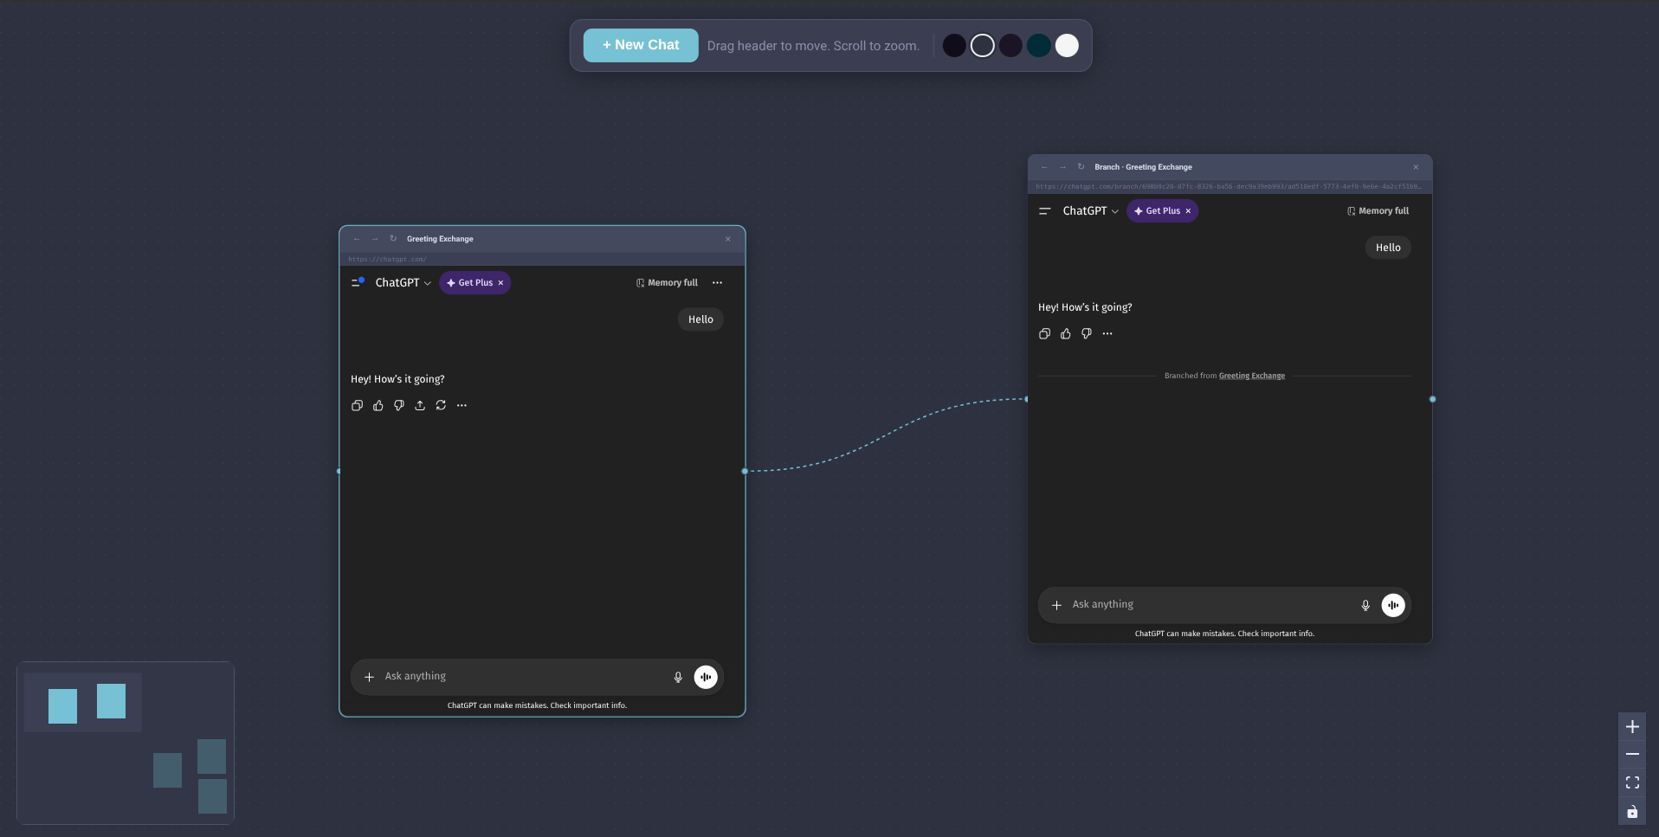1659x837 pixels.
Task: Toggle fullscreen mode via bottom-right control
Action: pyautogui.click(x=1633, y=782)
